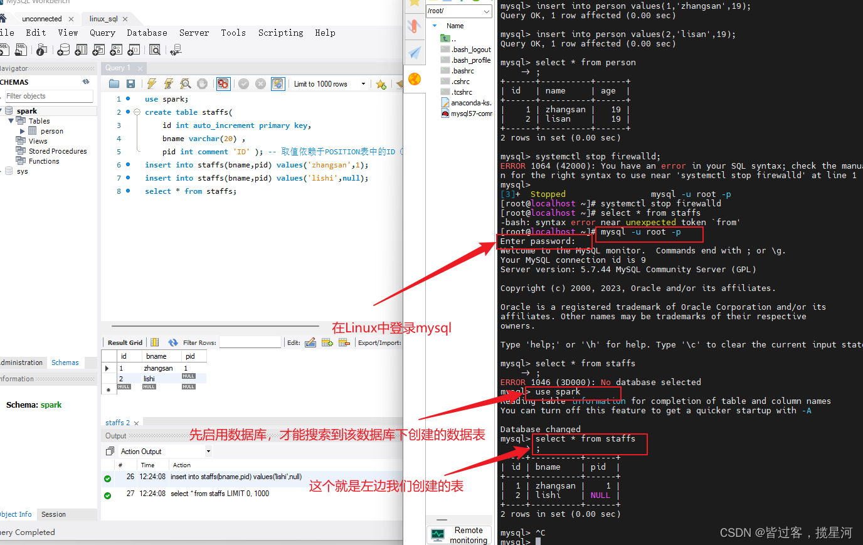
Task: Execute statement under cursor icon
Action: point(168,83)
